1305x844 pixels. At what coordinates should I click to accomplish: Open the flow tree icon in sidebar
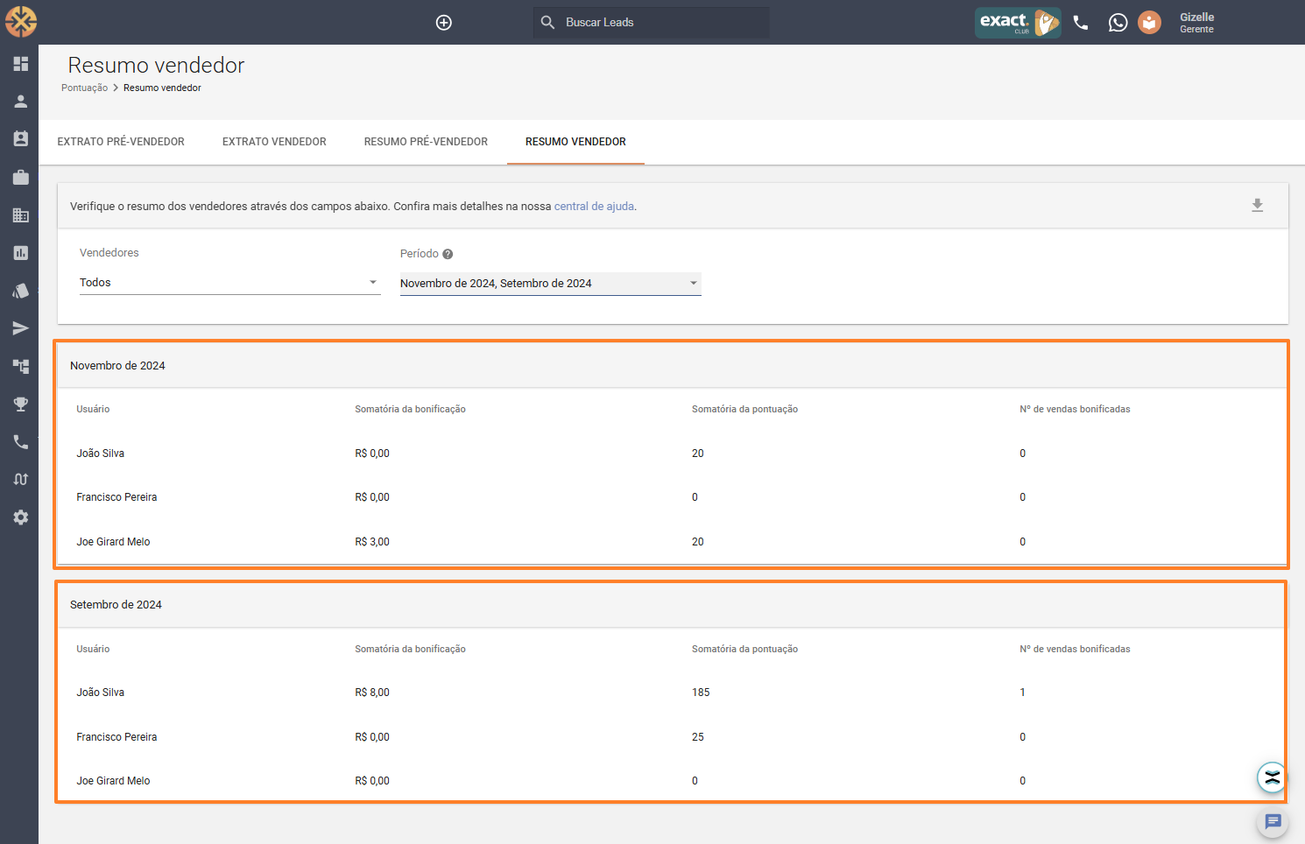coord(21,366)
